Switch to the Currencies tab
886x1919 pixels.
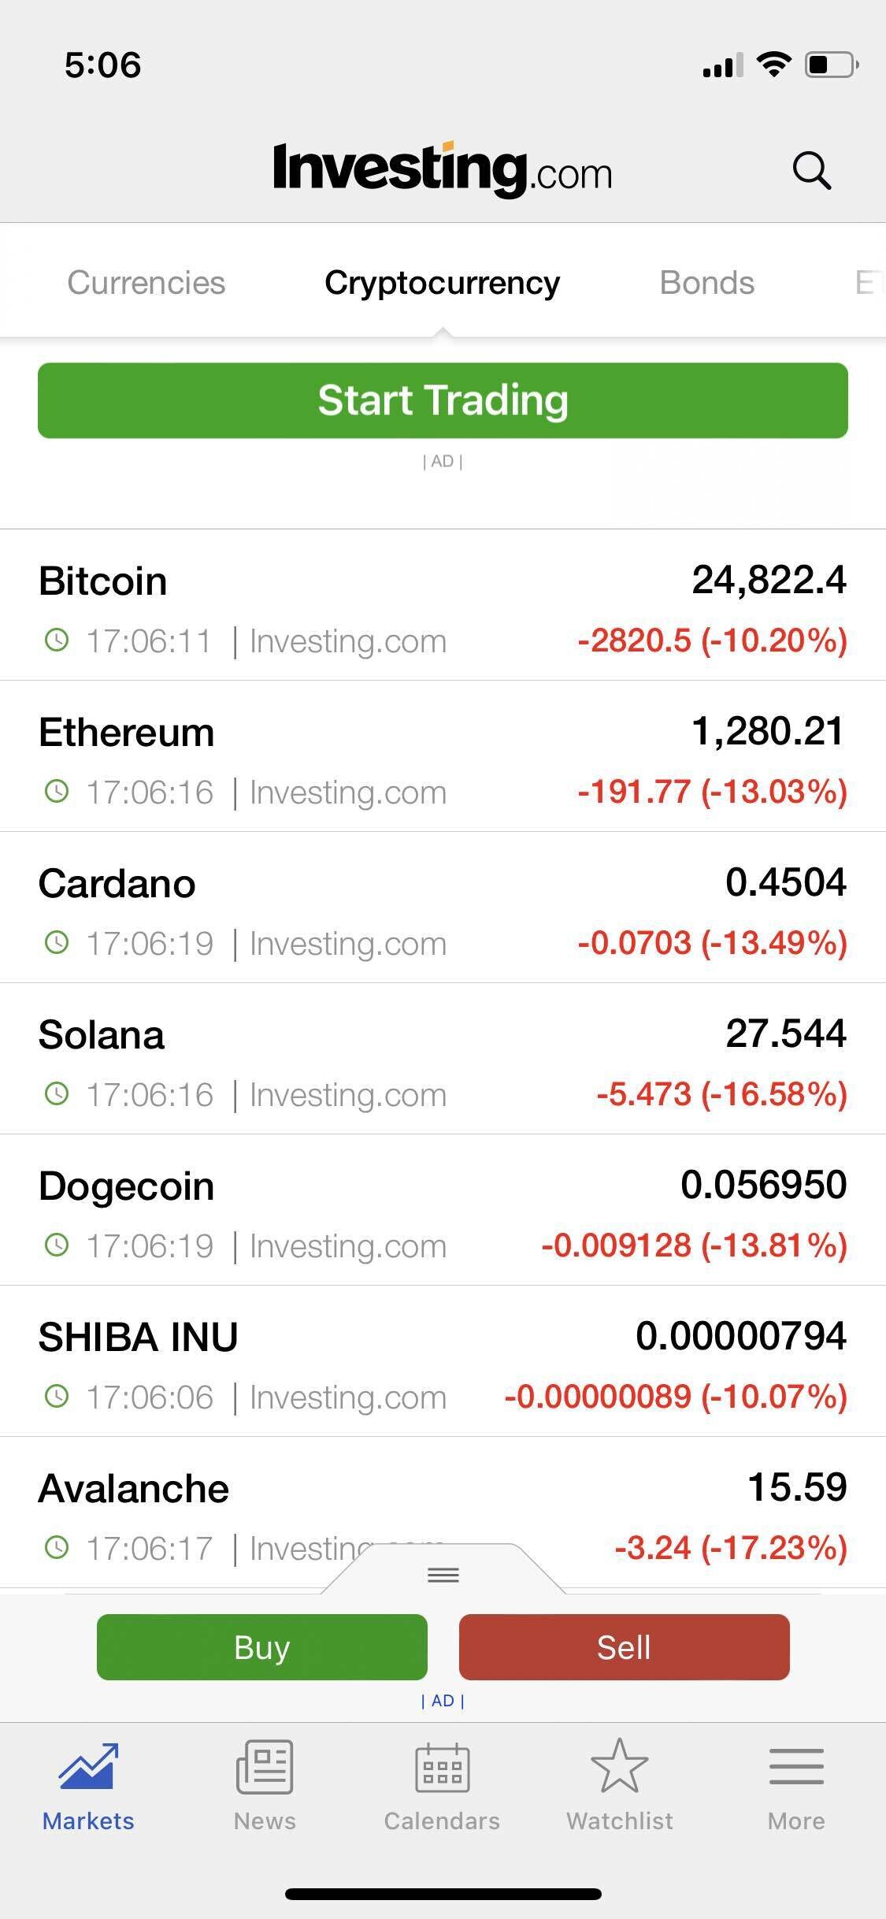146,283
